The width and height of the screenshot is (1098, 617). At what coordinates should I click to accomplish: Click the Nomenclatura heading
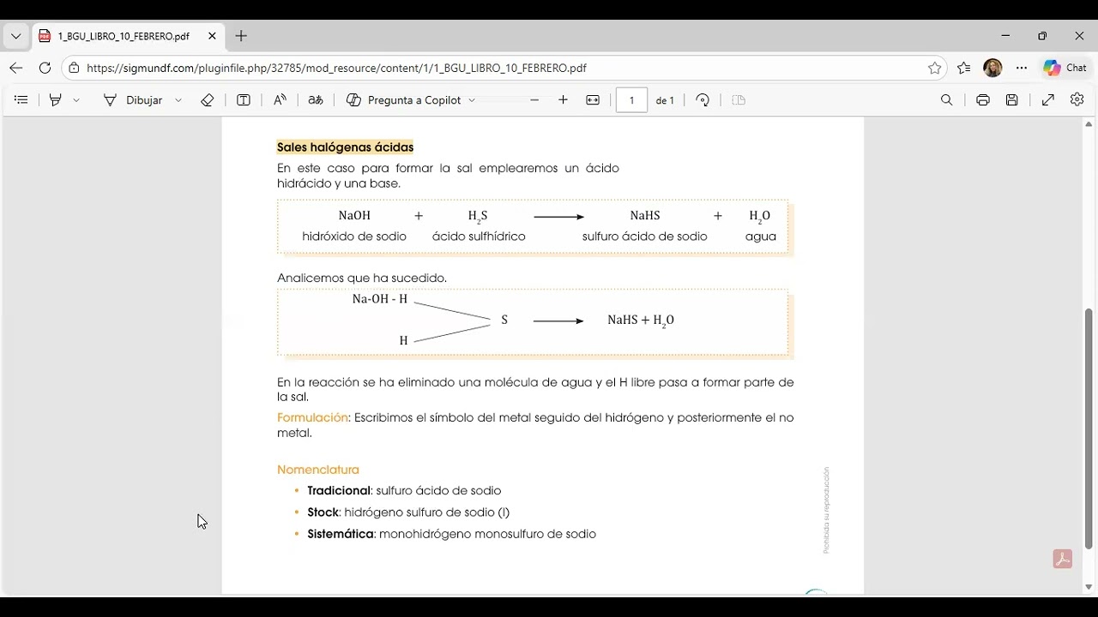click(318, 470)
